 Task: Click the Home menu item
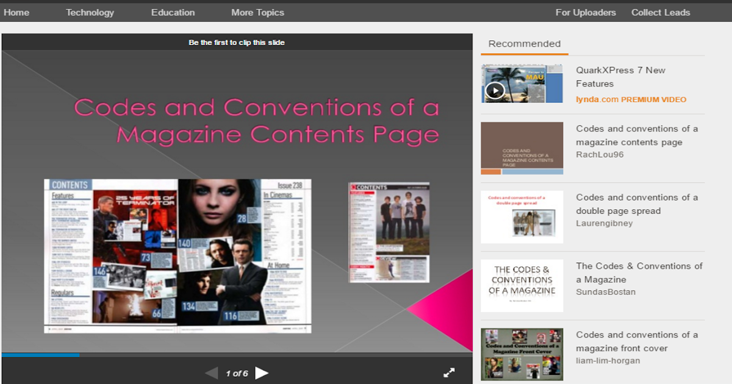click(x=17, y=12)
